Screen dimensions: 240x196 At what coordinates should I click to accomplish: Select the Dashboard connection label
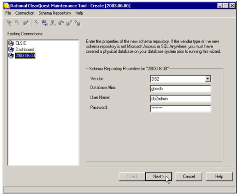tap(25, 50)
